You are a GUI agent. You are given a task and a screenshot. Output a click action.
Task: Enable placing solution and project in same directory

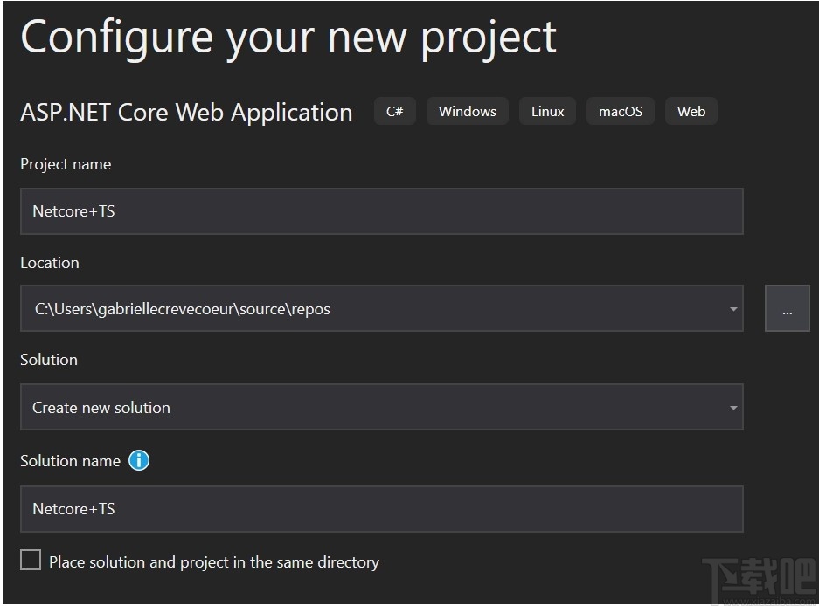click(x=31, y=561)
